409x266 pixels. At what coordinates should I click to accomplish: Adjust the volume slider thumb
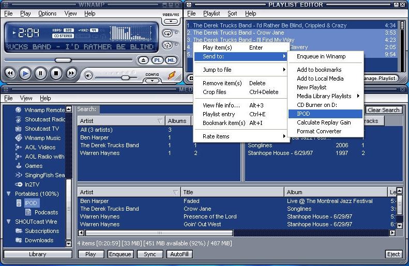[125, 77]
